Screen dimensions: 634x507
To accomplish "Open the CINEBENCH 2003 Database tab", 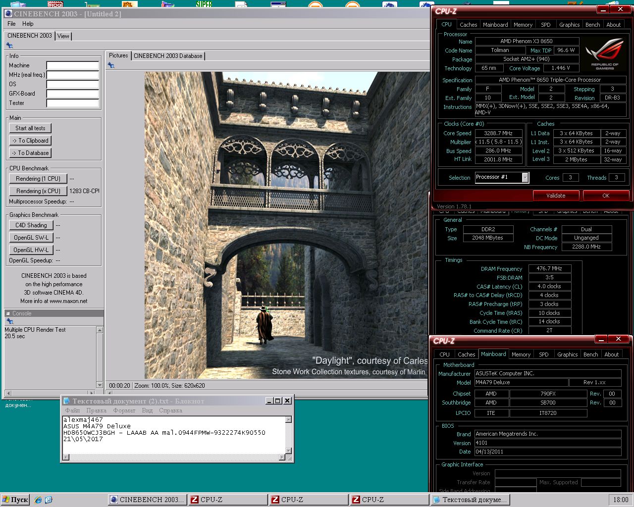I will coord(168,56).
